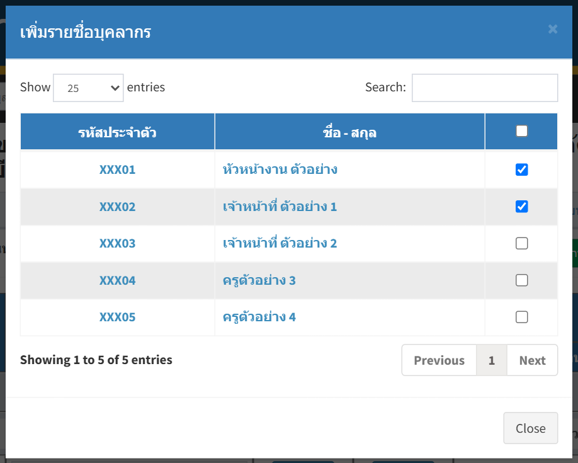Select the name ครูตัวอย่าง 3
Screen dimensions: 578x463
(259, 280)
